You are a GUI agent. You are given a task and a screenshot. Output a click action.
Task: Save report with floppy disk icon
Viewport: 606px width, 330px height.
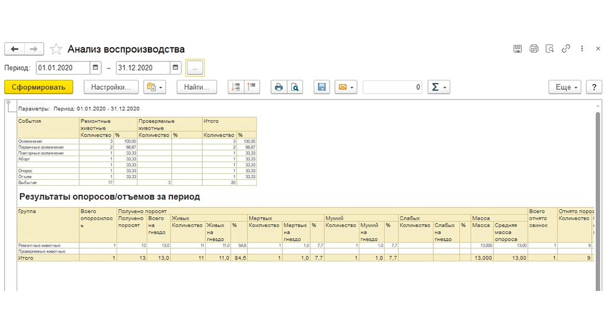coord(322,87)
